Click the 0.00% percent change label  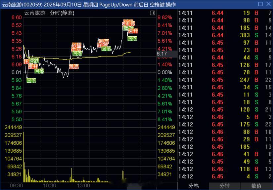(165, 72)
